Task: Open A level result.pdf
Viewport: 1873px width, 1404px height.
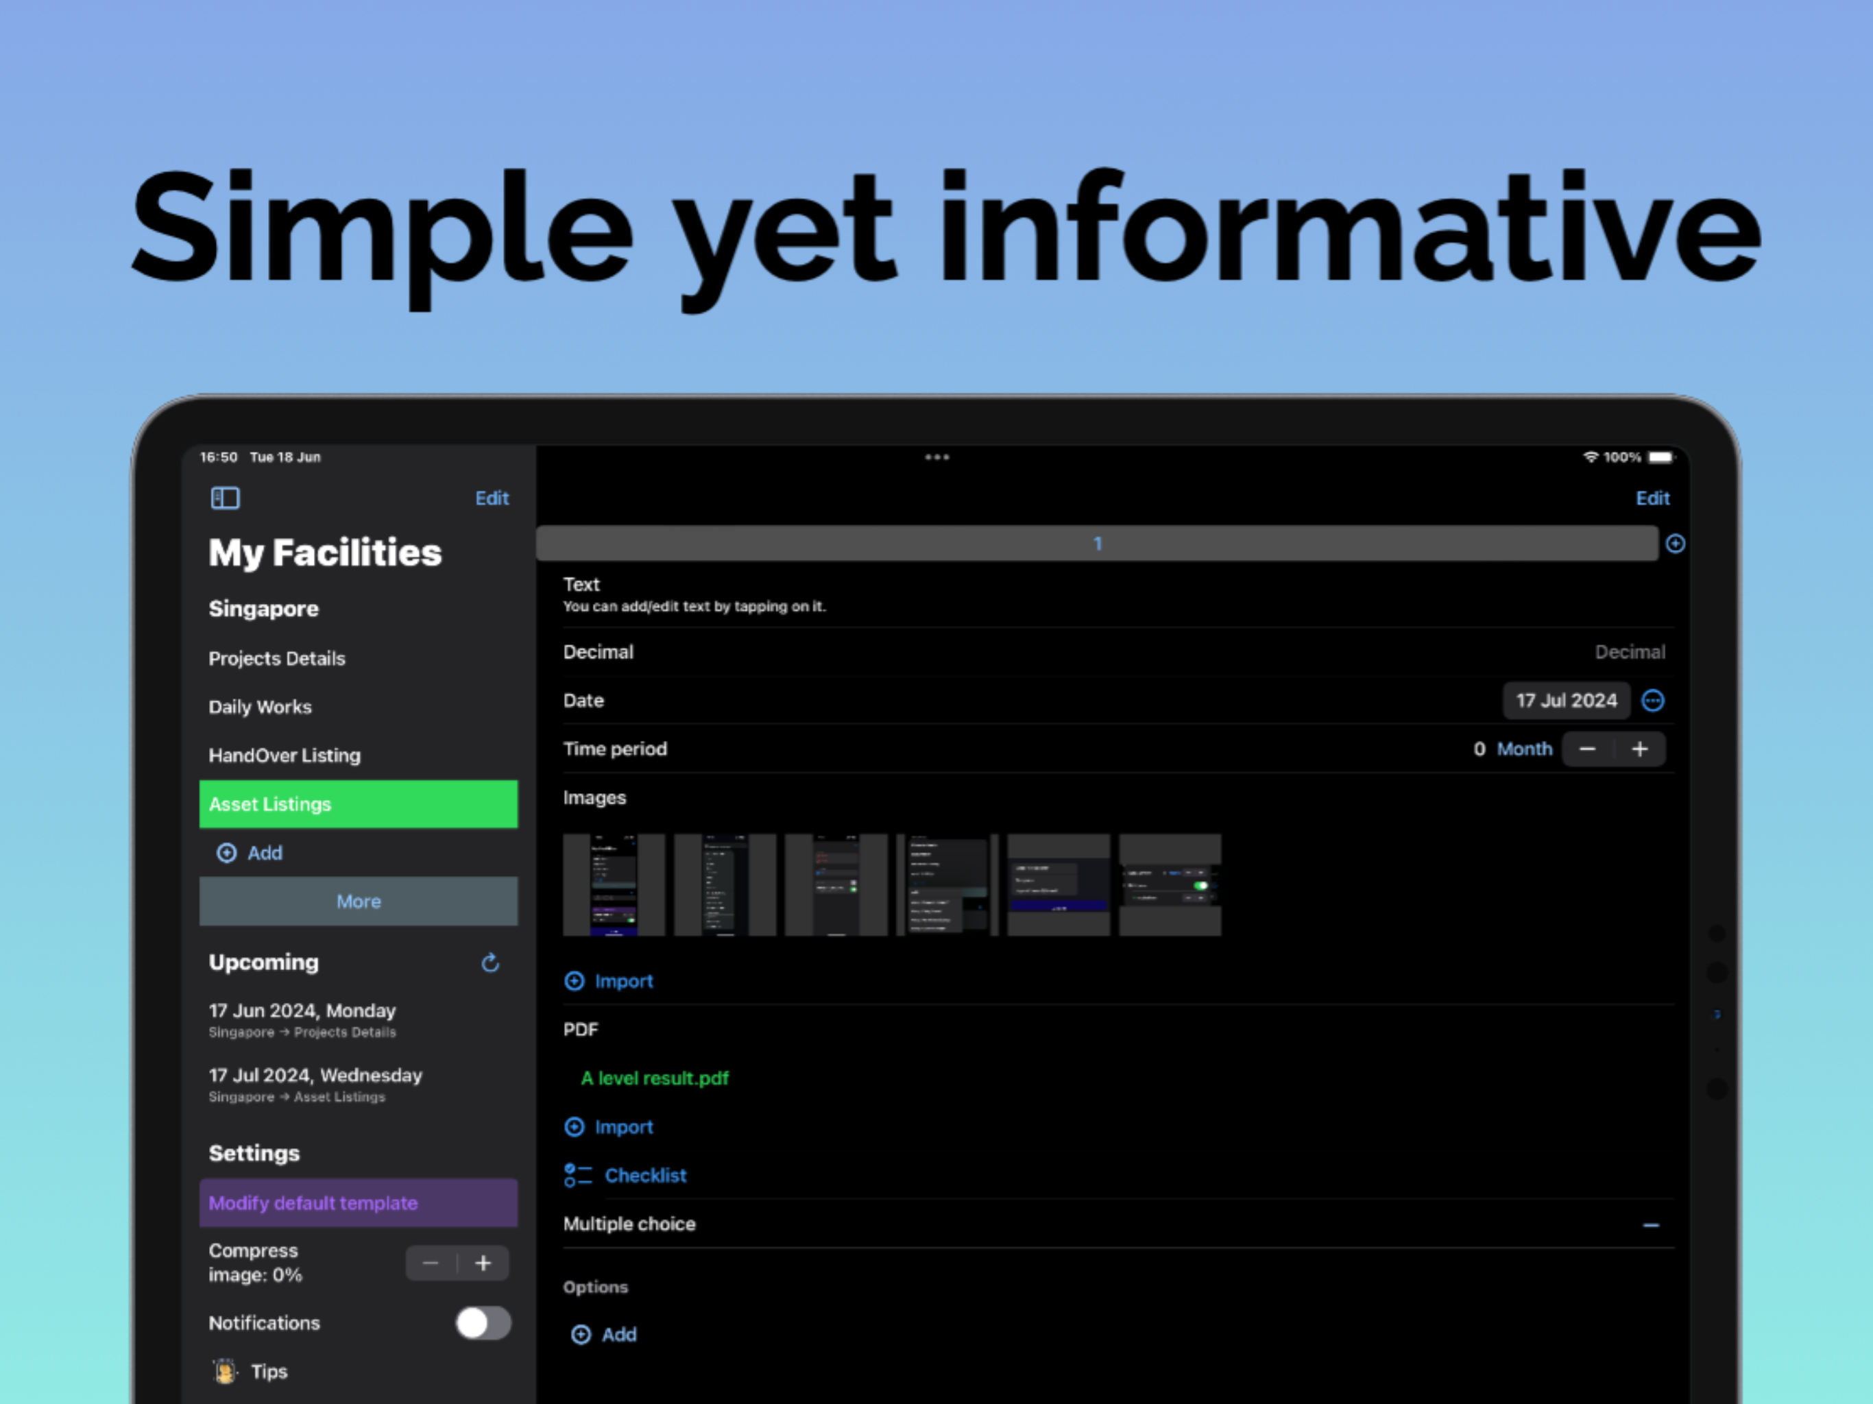Action: pyautogui.click(x=655, y=1078)
